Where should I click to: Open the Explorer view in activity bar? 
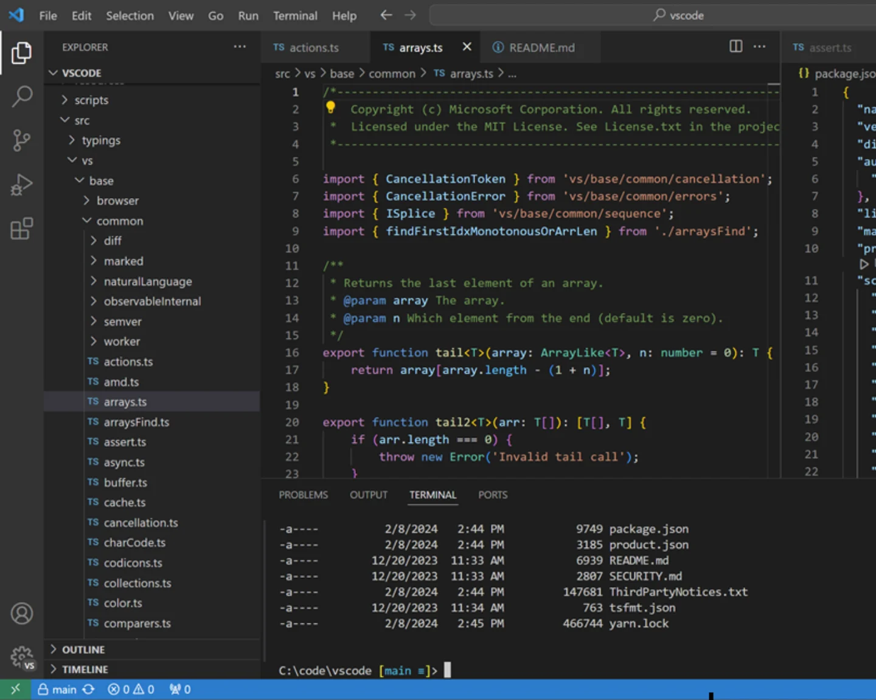21,53
